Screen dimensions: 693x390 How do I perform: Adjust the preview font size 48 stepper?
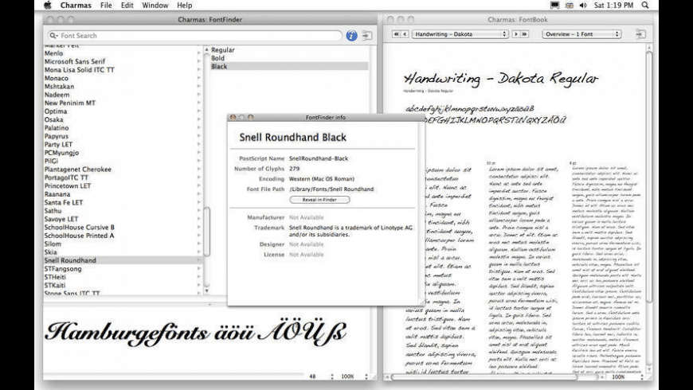[x=332, y=376]
